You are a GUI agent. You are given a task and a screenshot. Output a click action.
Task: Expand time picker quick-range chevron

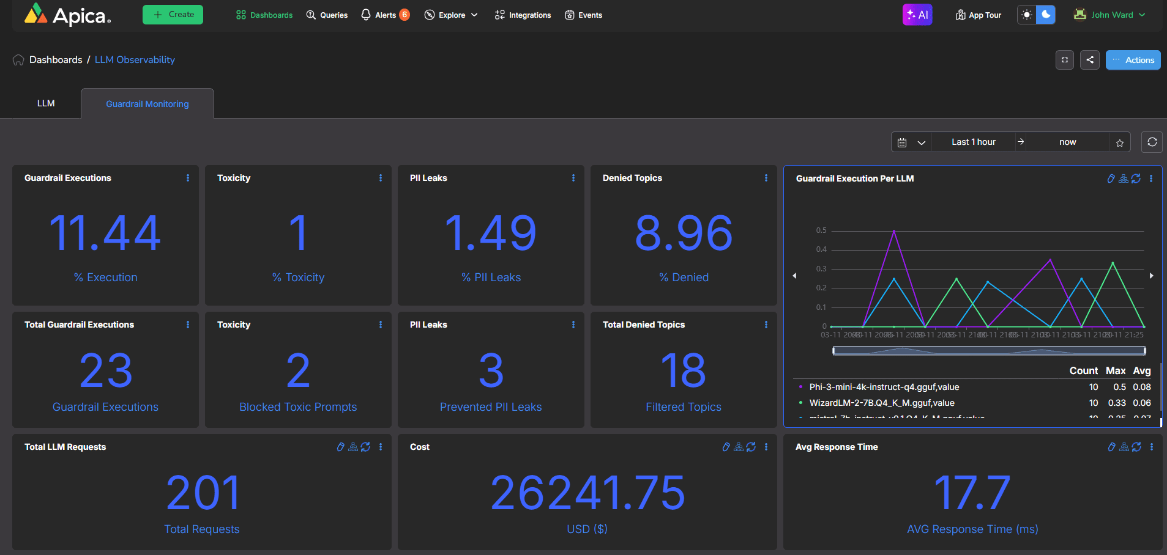click(921, 142)
